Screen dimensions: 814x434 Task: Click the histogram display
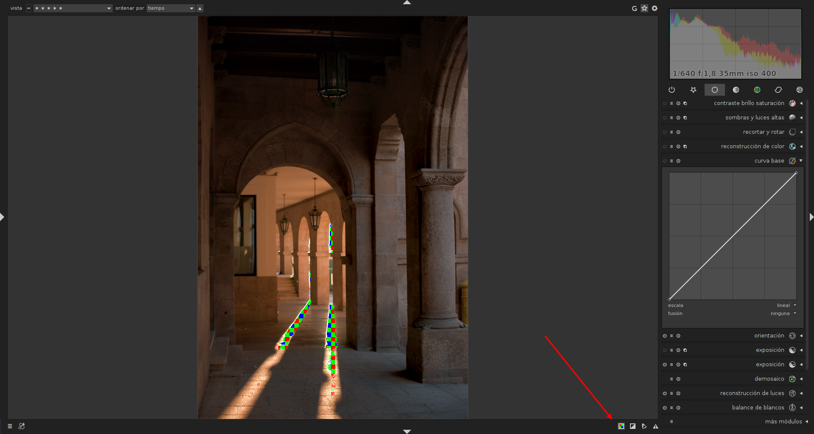(x=736, y=44)
